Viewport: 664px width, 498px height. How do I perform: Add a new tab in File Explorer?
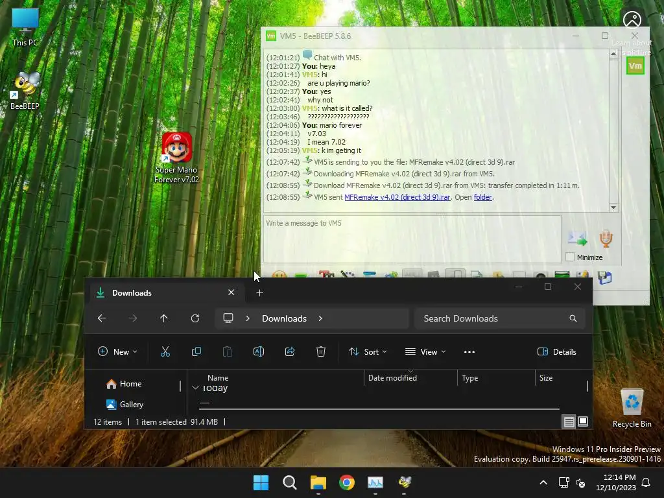[259, 292]
